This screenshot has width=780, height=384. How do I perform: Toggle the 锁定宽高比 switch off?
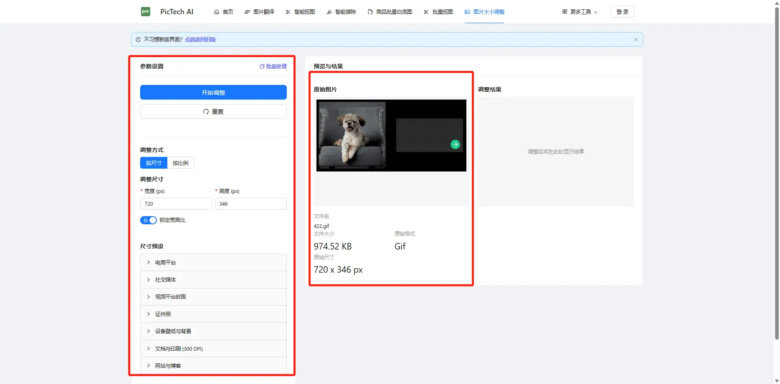[x=148, y=220]
